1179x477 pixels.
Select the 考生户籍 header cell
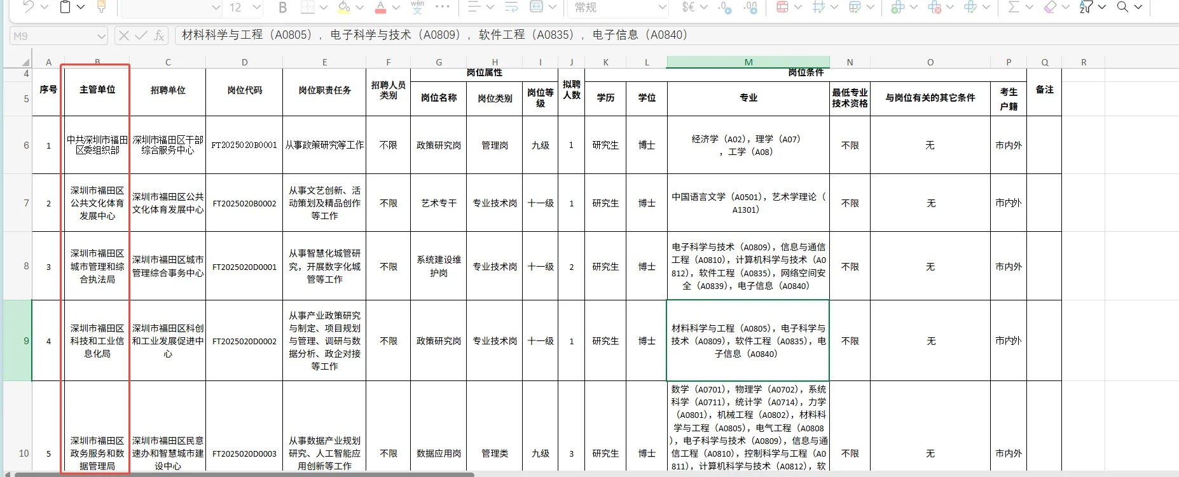[1009, 98]
